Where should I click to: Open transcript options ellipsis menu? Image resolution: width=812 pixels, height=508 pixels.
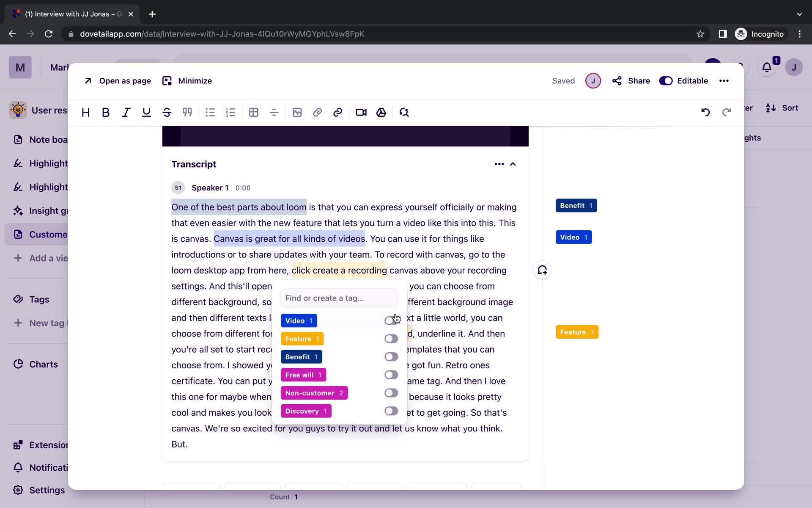pos(499,164)
